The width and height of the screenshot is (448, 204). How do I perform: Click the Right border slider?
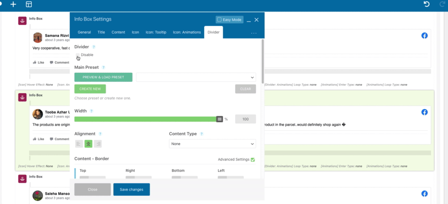(x=138, y=177)
